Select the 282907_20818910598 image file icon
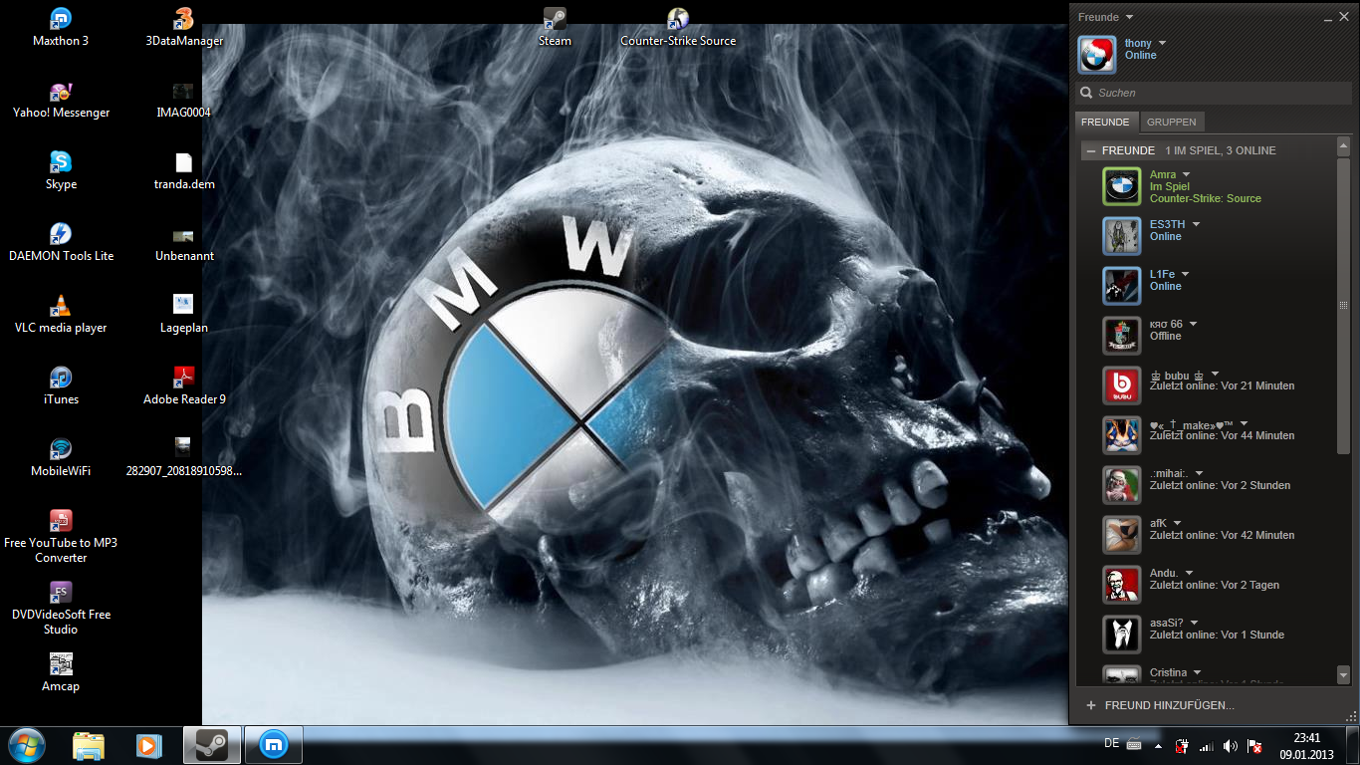This screenshot has height=765, width=1360. click(x=183, y=457)
